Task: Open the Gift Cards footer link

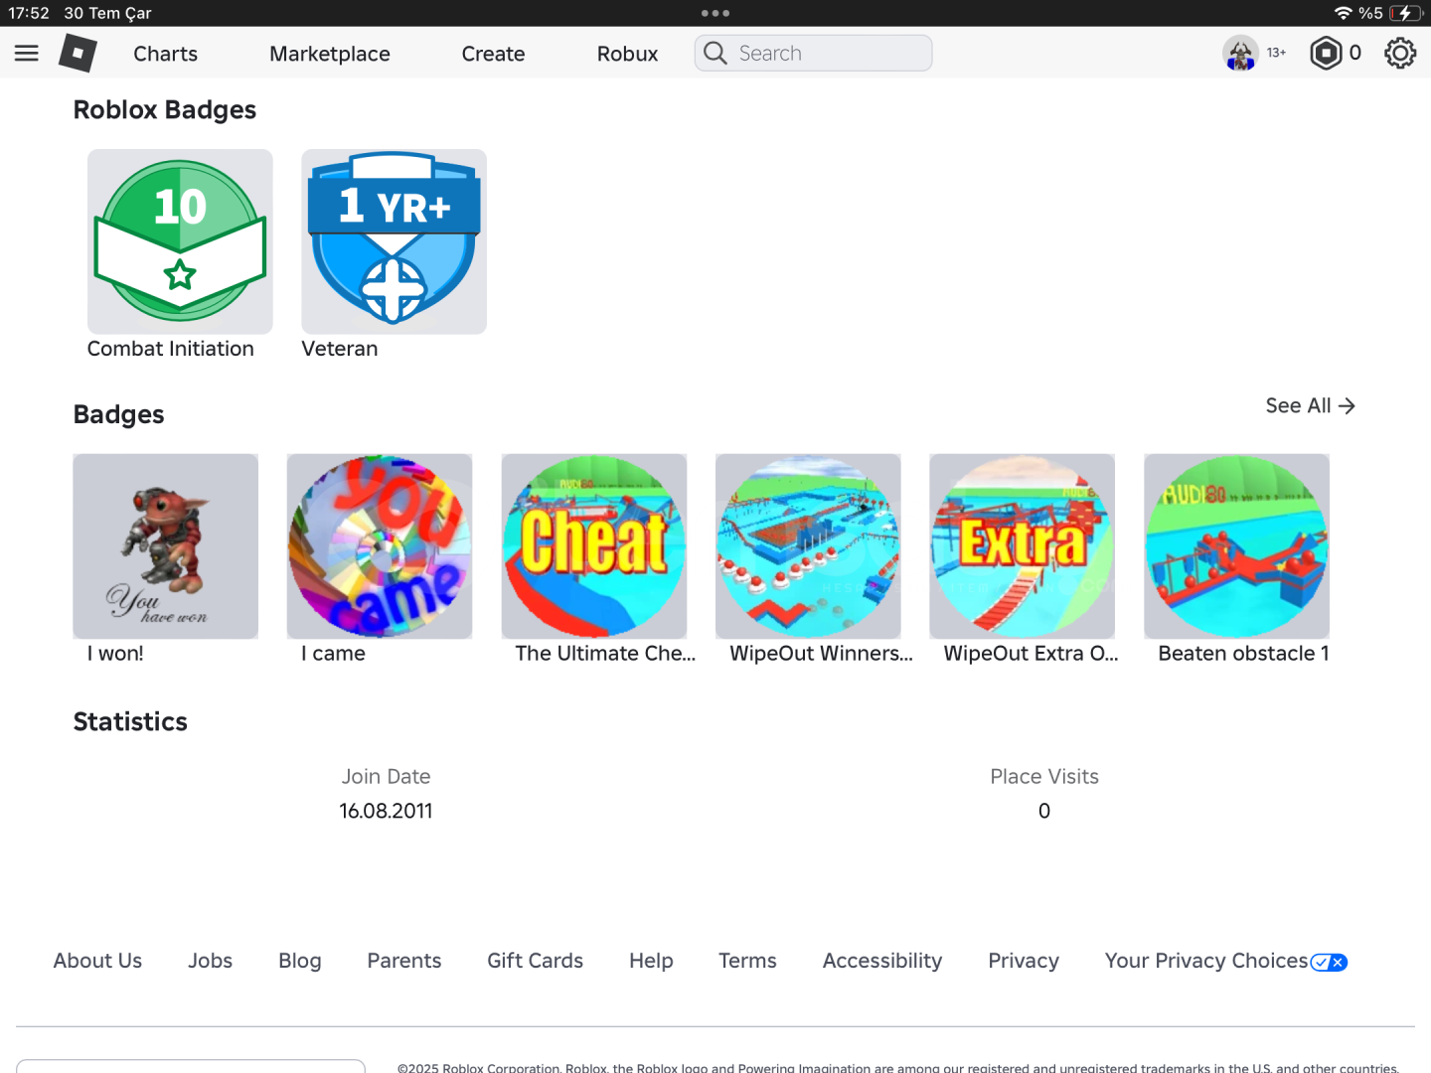Action: [536, 961]
